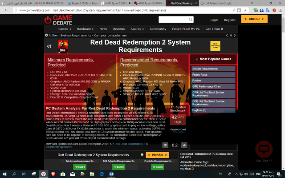Click the Login link
This screenshot has height=178, width=285.
214,20
